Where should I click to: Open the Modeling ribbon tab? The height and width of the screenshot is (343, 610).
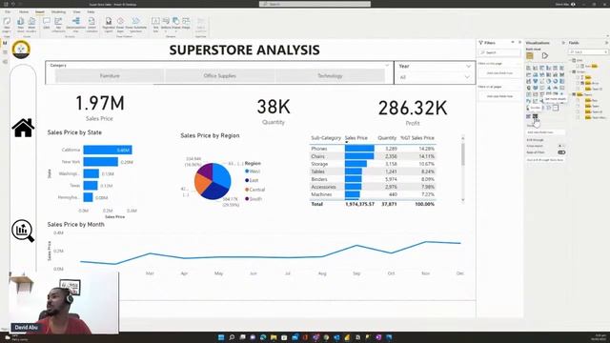pyautogui.click(x=58, y=12)
